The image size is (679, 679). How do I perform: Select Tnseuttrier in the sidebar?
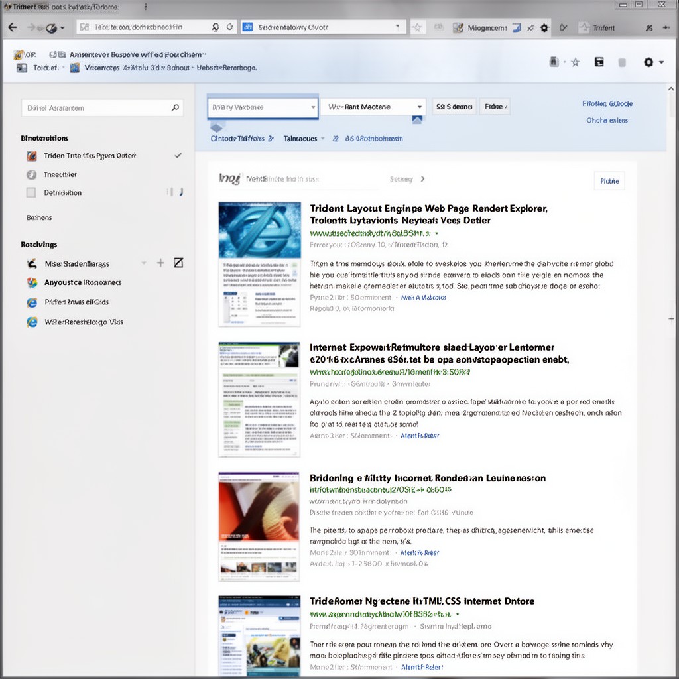60,174
